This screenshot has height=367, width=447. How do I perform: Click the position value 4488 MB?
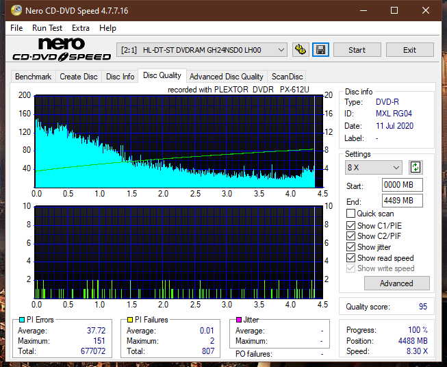pos(413,341)
